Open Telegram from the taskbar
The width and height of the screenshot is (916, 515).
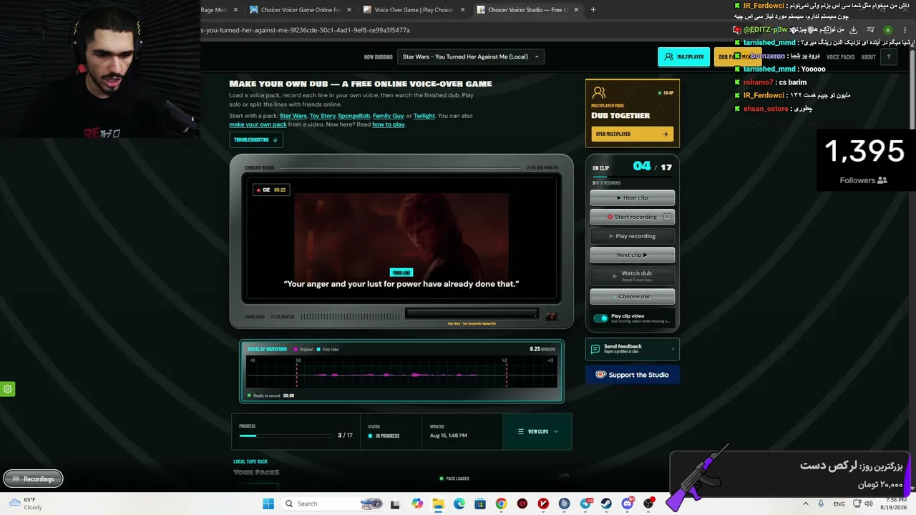(x=585, y=504)
